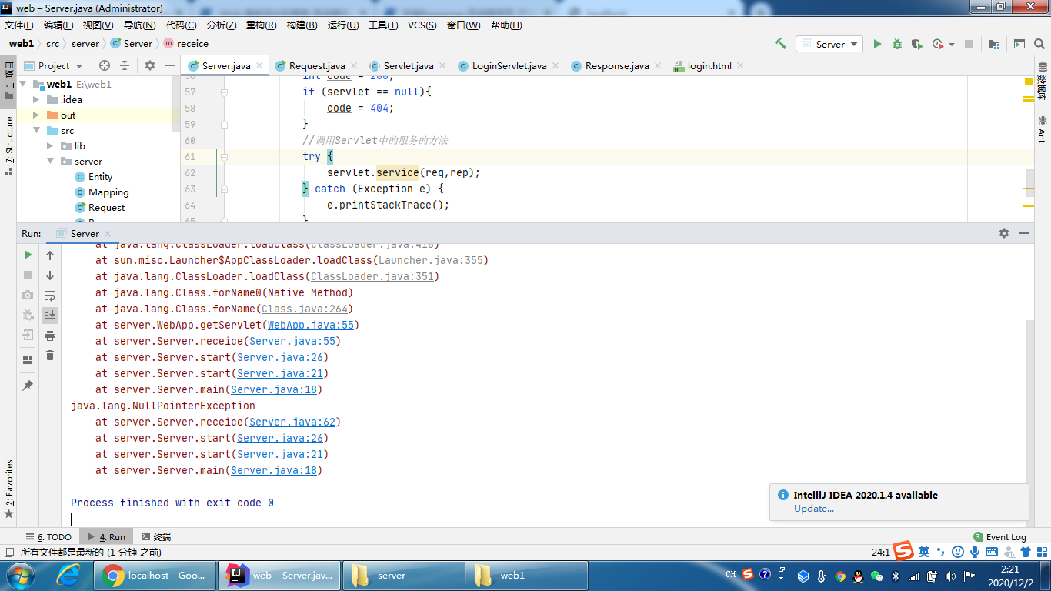Collapse all in Project panel header
Screen dimensions: 1051x591
click(125, 65)
